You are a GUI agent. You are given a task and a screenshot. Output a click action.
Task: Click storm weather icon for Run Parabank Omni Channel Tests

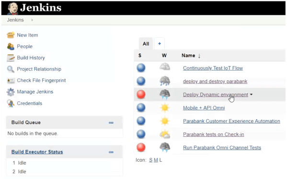165,147
